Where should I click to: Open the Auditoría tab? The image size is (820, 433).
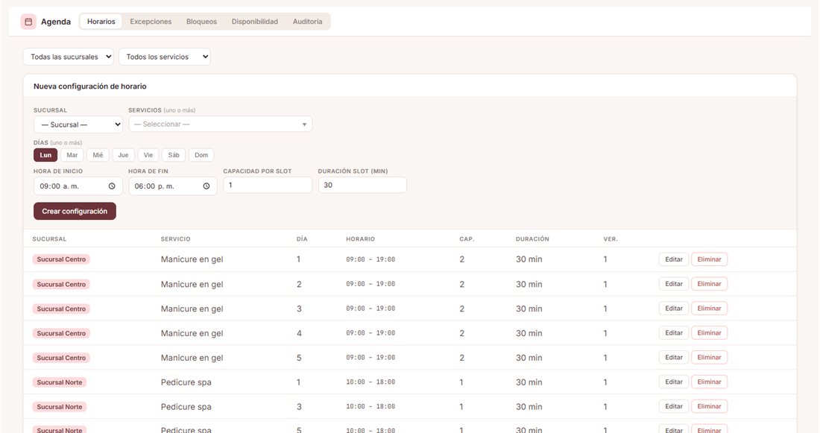click(307, 22)
